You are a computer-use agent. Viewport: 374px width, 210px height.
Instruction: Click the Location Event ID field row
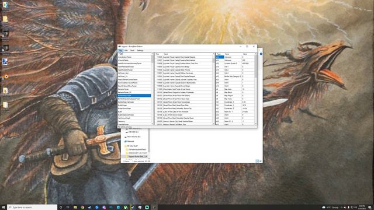(235, 64)
